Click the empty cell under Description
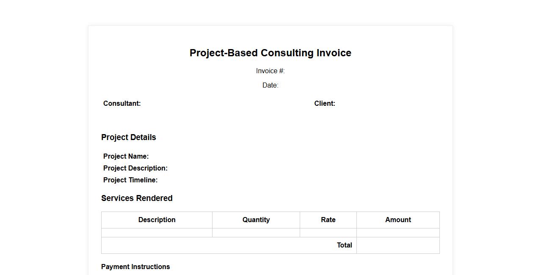The width and height of the screenshot is (541, 275). [x=157, y=233]
